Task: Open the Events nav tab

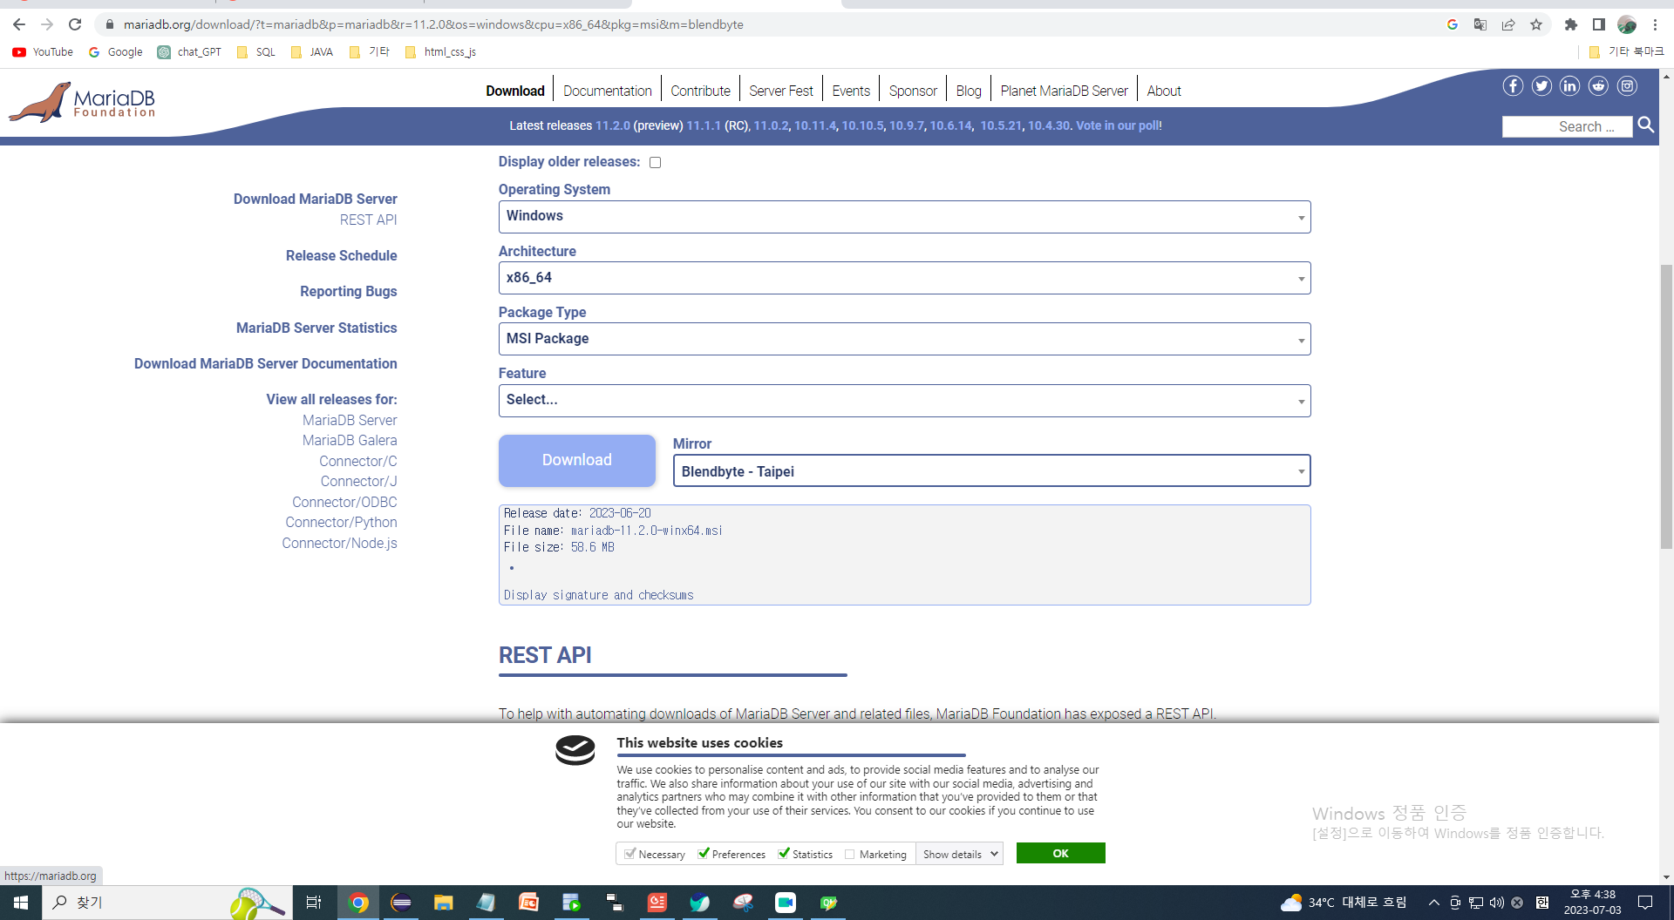Action: (851, 91)
